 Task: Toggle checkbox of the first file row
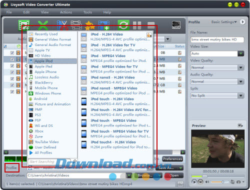[x=12, y=53]
